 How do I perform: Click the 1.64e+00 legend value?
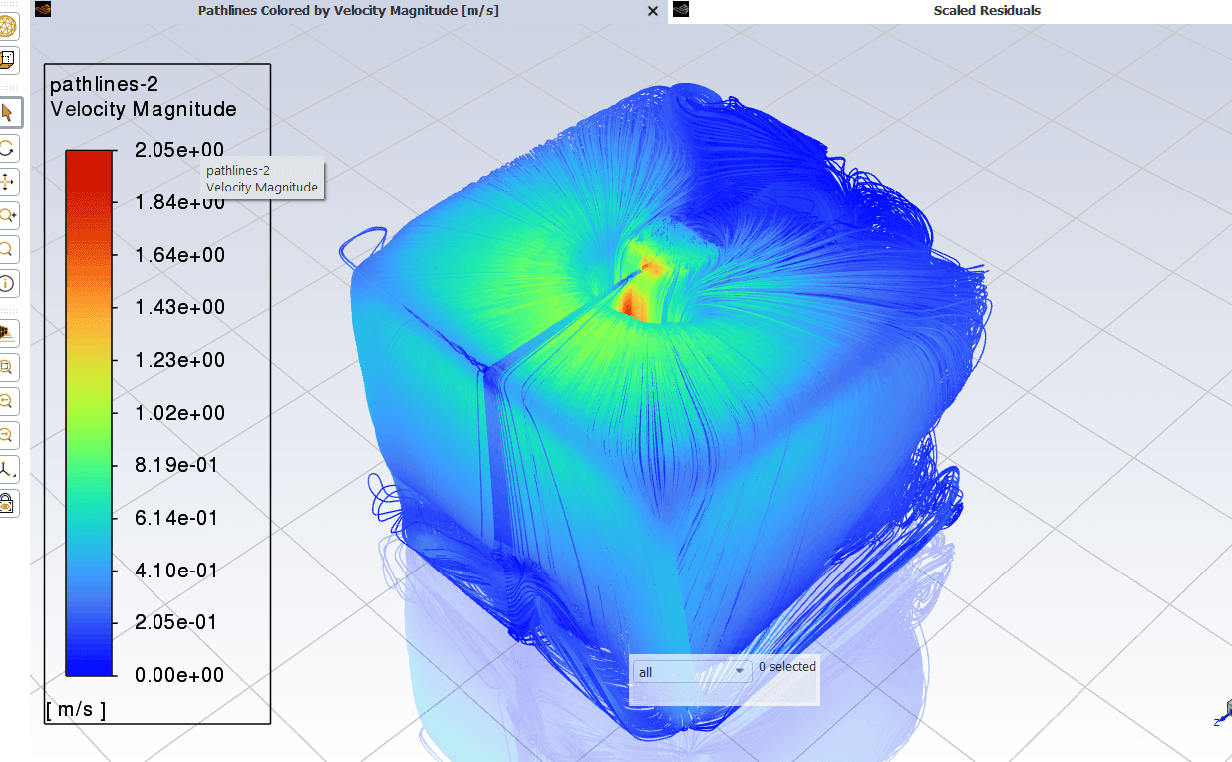(179, 255)
